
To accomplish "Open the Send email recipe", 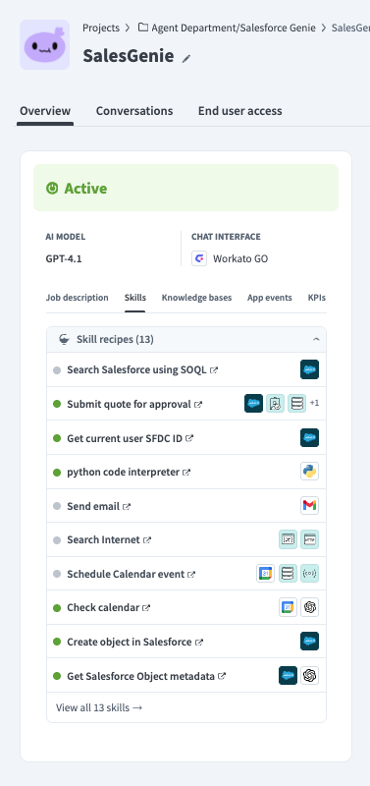I will [93, 506].
